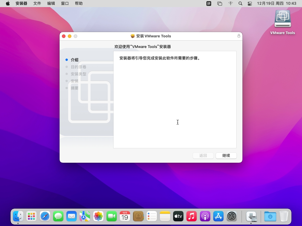Open App Store from the dock
This screenshot has width=302, height=226.
[218, 216]
